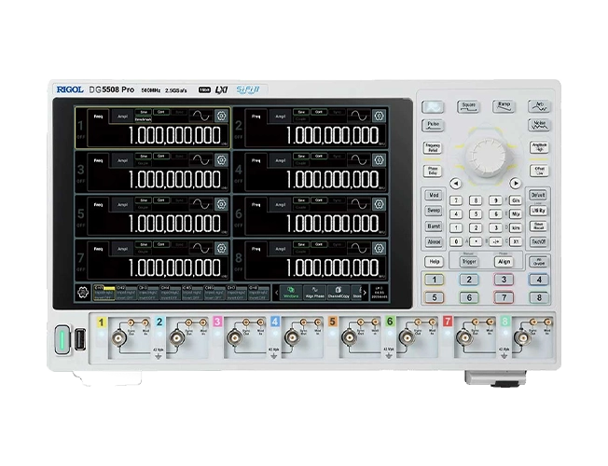Tap channel 6 sine waveform preview
This screenshot has width=608, height=466.
359,204
